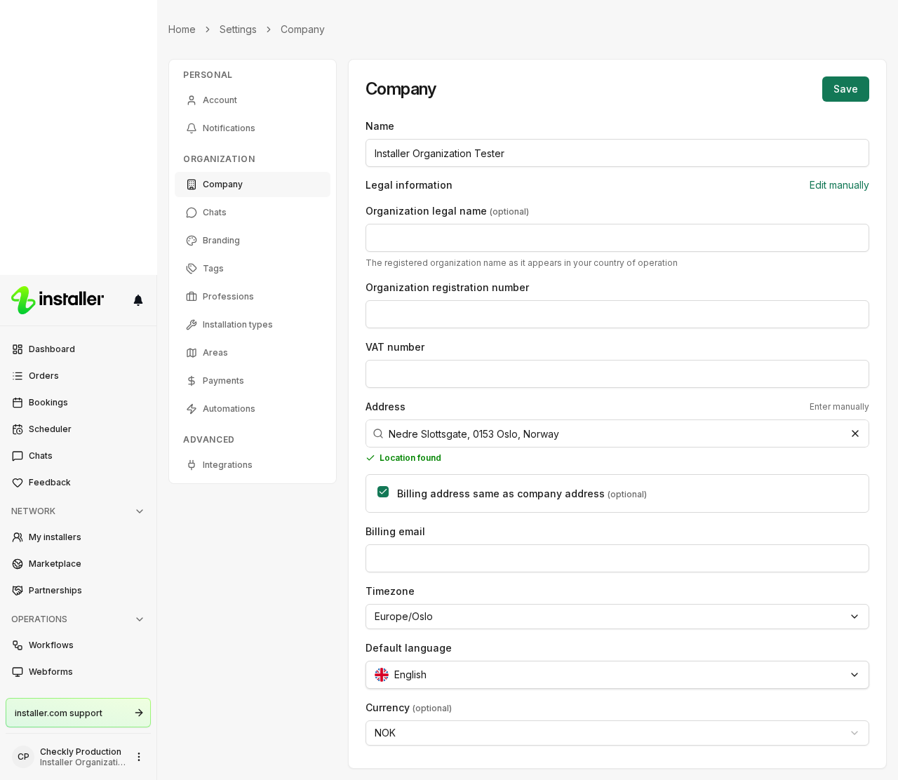
Task: Click the Webforms monitor icon
Action: coord(18,672)
